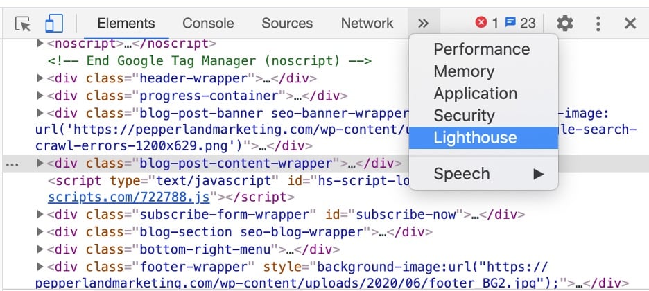Screen dimensions: 649x291
Task: Switch to the Elements tab
Action: pos(126,24)
